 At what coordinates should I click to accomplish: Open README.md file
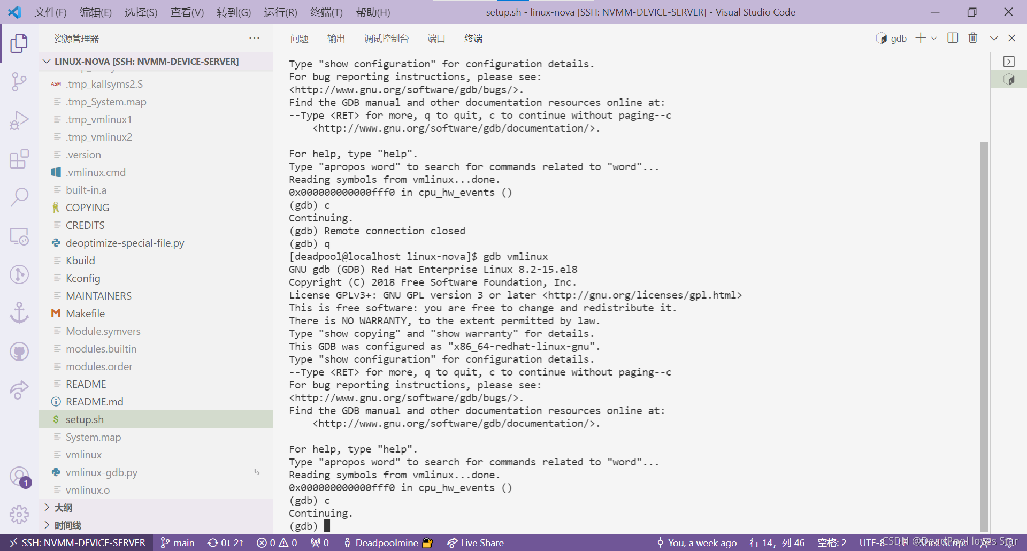pos(156,402)
